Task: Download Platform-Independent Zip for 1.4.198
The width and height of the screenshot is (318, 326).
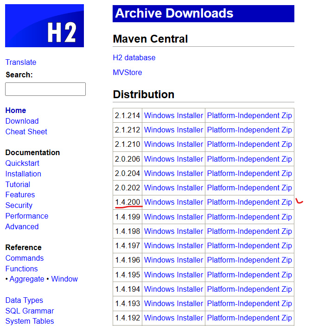Action: [249, 231]
